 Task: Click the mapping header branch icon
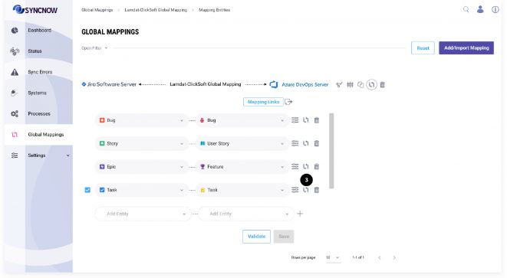[x=339, y=84]
